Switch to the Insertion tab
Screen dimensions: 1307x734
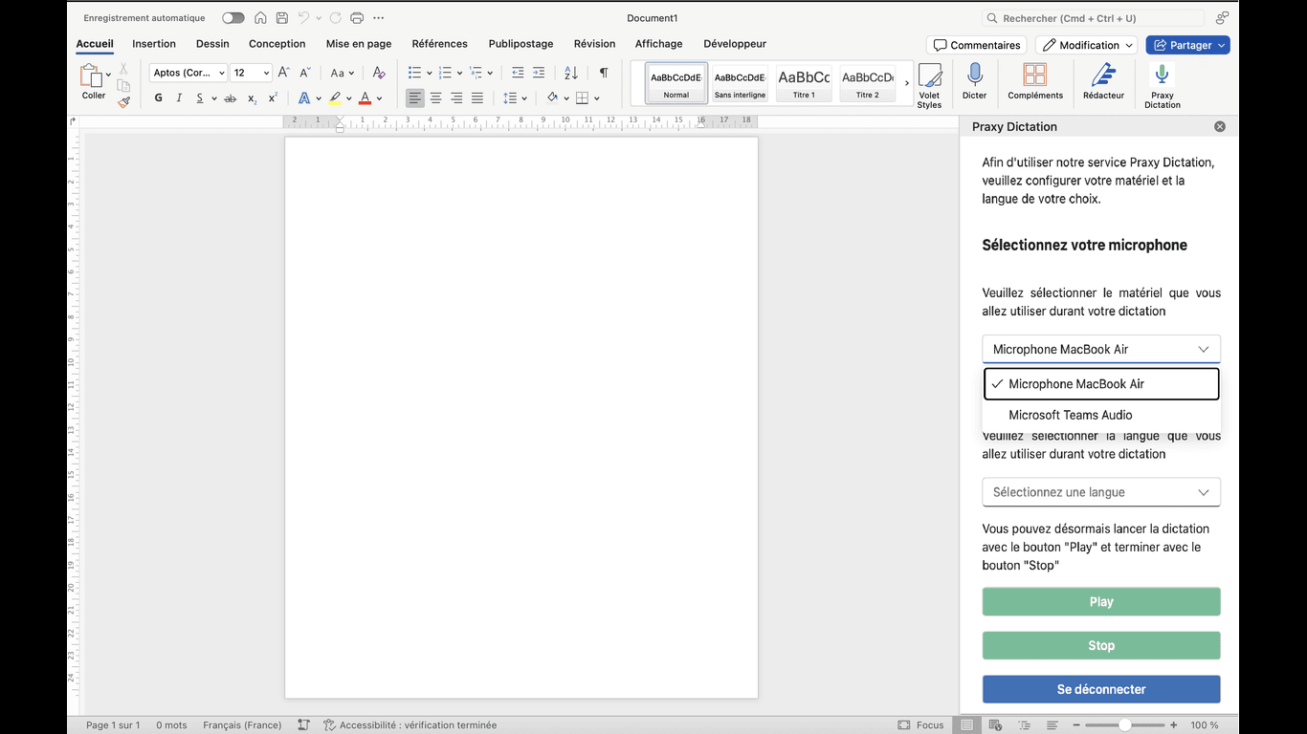coord(154,44)
